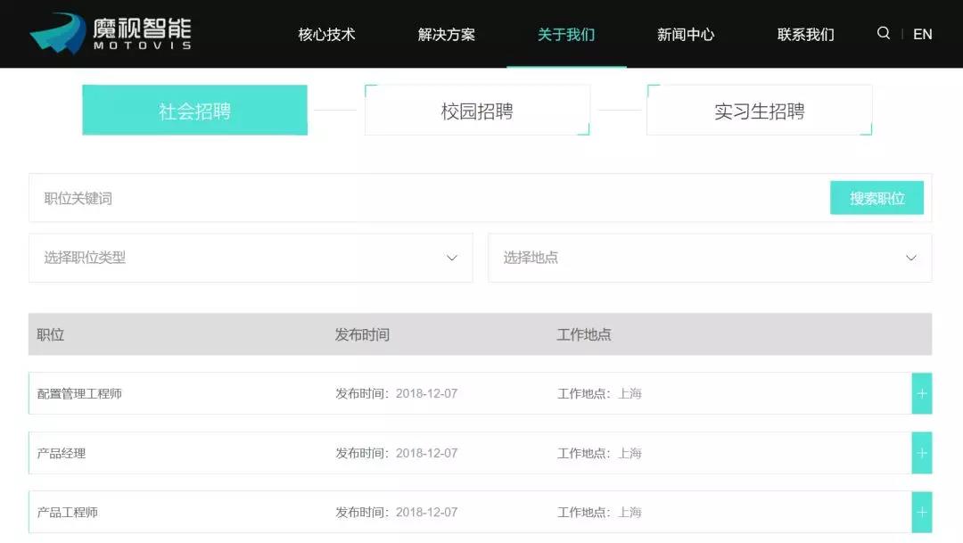The height and width of the screenshot is (543, 963).
Task: Expand the location filter chevron
Action: coord(910,258)
